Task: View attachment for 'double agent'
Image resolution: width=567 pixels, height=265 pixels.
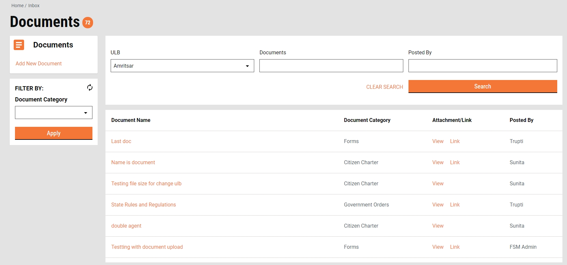Action: pyautogui.click(x=438, y=226)
